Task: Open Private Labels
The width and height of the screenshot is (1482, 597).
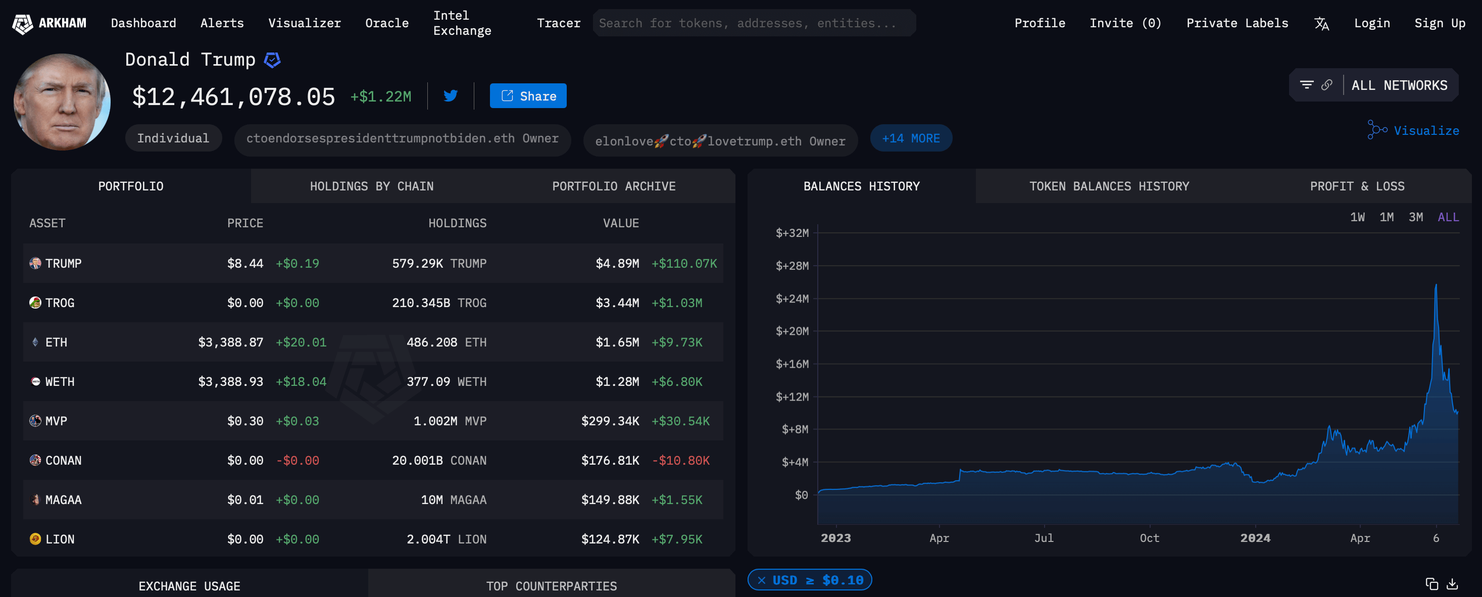Action: pyautogui.click(x=1237, y=24)
